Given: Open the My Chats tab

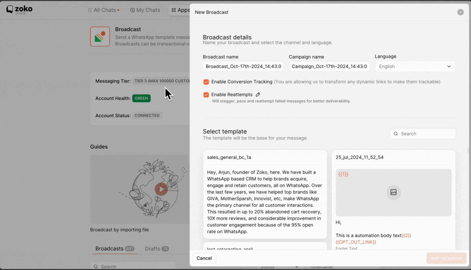Looking at the screenshot, I should point(145,10).
